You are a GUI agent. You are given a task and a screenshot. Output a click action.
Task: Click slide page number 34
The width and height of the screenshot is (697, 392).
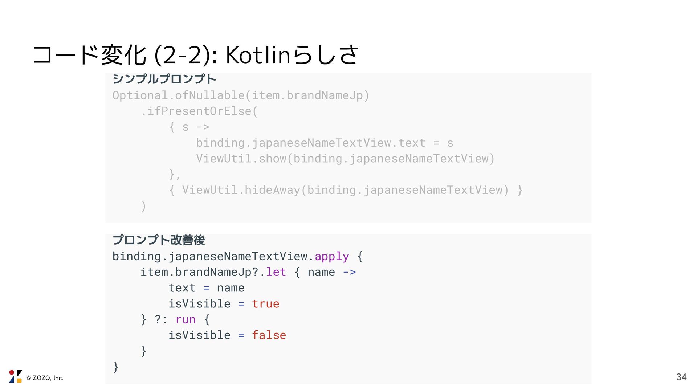point(681,377)
